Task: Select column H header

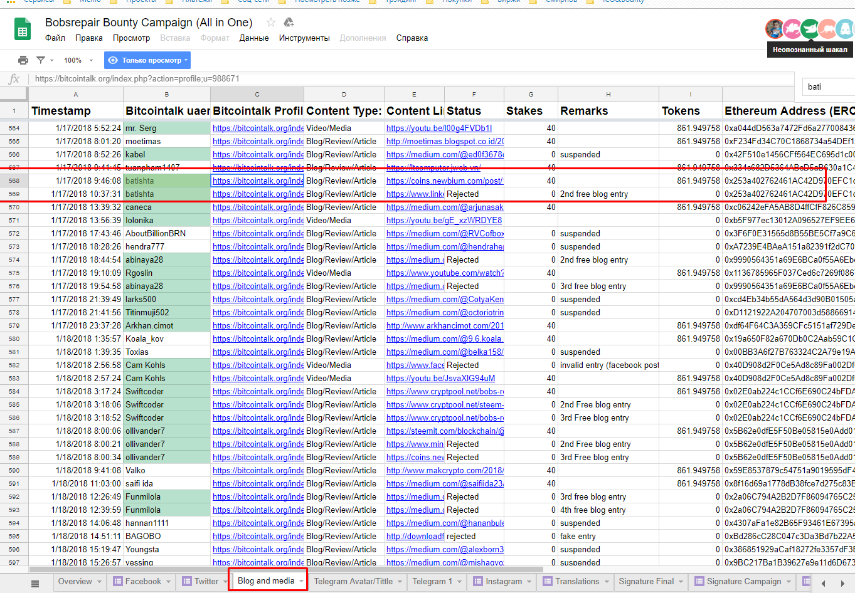Action: (x=608, y=94)
